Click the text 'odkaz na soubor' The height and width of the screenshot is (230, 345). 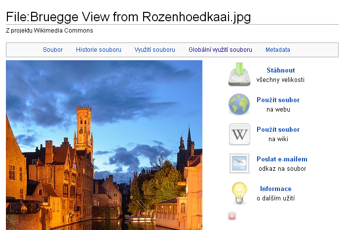click(282, 169)
